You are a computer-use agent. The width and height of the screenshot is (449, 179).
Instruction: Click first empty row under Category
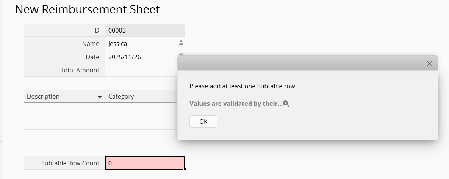141,110
